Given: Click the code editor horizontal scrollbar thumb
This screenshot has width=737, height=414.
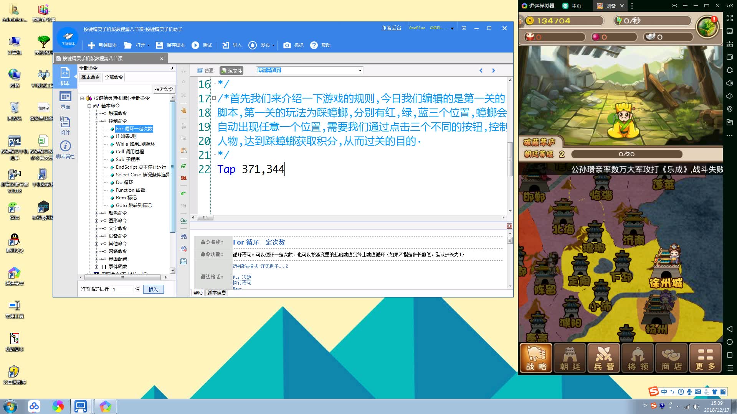Looking at the screenshot, I should pos(205,218).
